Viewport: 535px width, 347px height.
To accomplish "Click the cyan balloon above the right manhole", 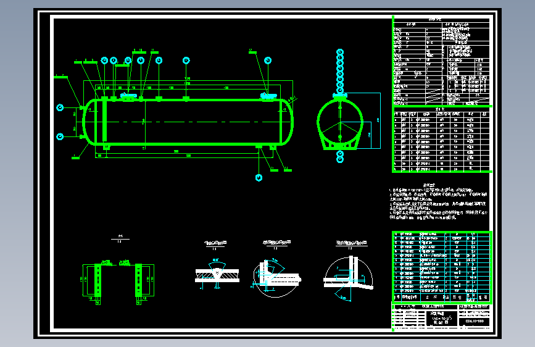I will pos(268,61).
